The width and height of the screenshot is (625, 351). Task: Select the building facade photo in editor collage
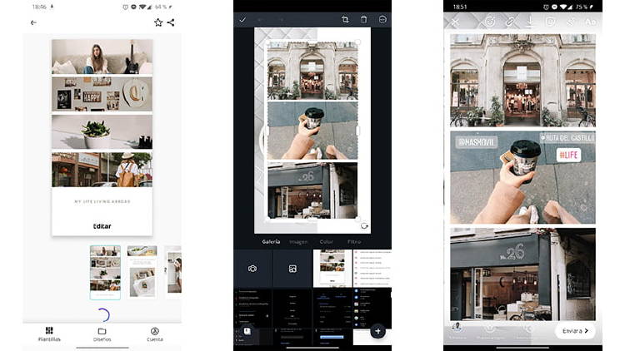coord(312,71)
